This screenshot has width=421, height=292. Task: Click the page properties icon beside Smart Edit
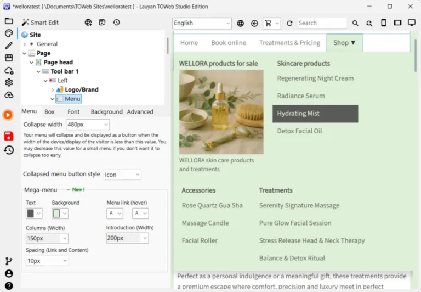coord(103,23)
